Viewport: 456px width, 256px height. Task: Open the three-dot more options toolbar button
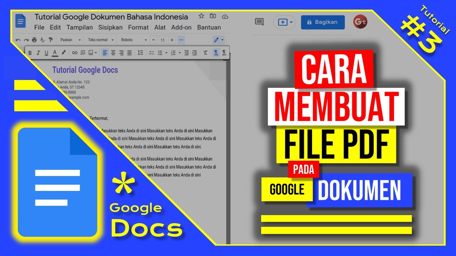click(181, 40)
